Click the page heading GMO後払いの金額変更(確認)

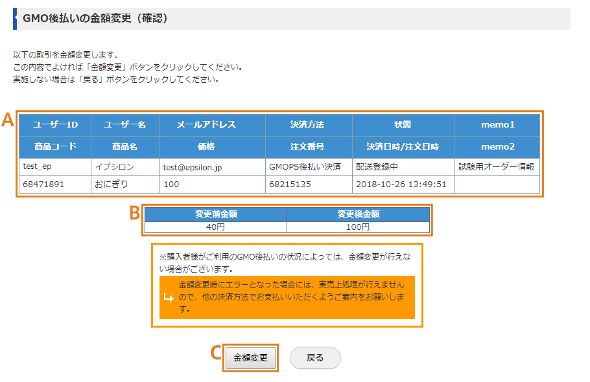[x=95, y=18]
